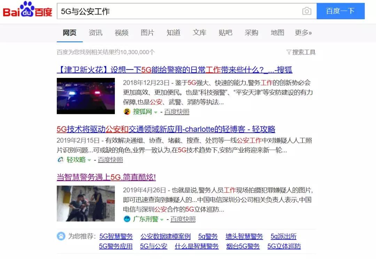Switch to the 图片 tab

coord(147,33)
